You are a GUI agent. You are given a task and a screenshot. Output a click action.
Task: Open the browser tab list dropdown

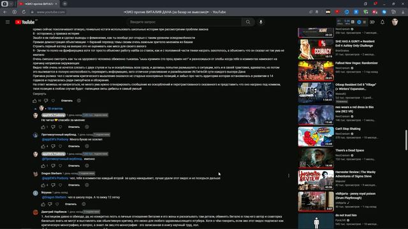(11, 4)
